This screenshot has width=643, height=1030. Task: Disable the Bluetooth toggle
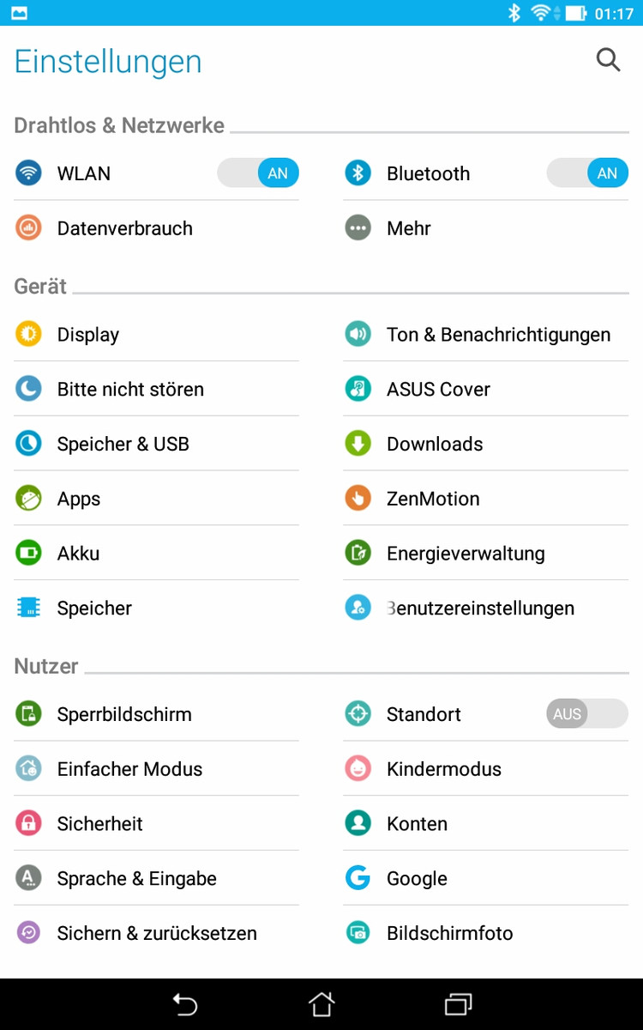click(587, 173)
